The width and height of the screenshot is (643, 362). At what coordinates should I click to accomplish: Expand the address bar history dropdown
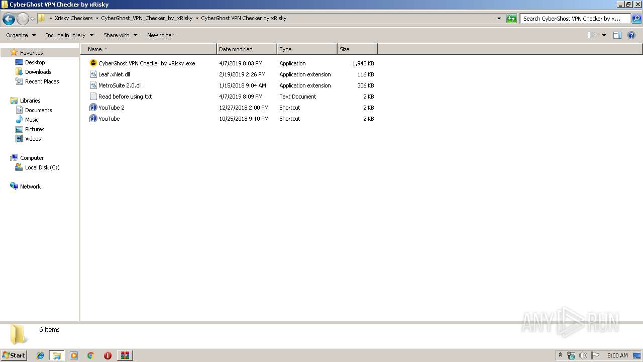pyautogui.click(x=499, y=19)
